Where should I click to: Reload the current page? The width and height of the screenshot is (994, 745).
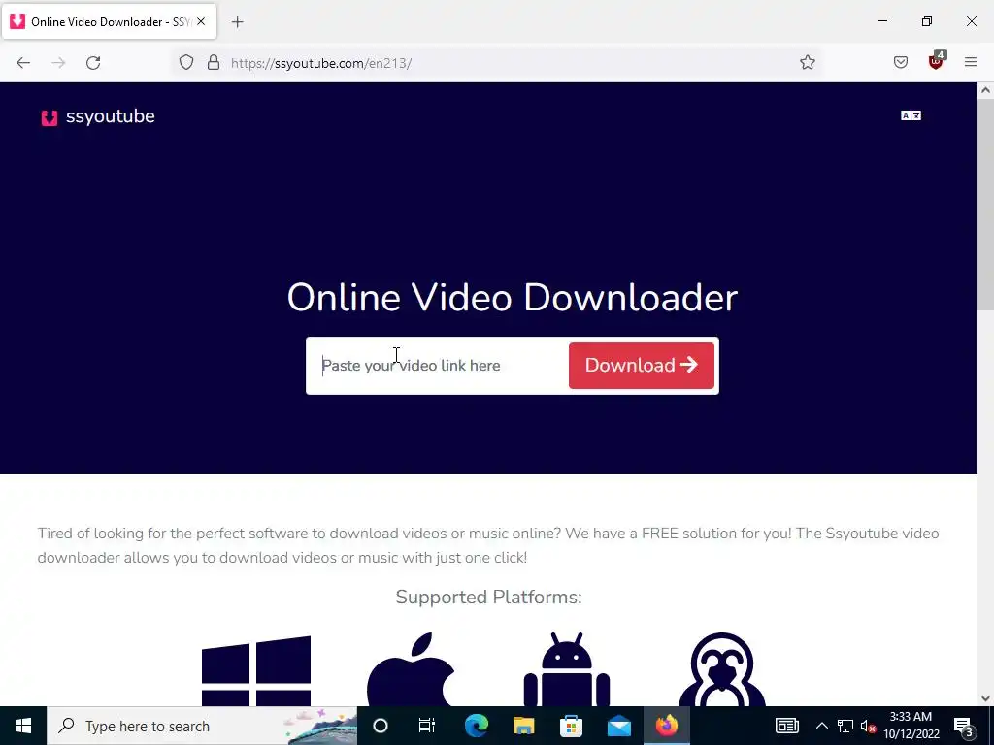pos(93,63)
